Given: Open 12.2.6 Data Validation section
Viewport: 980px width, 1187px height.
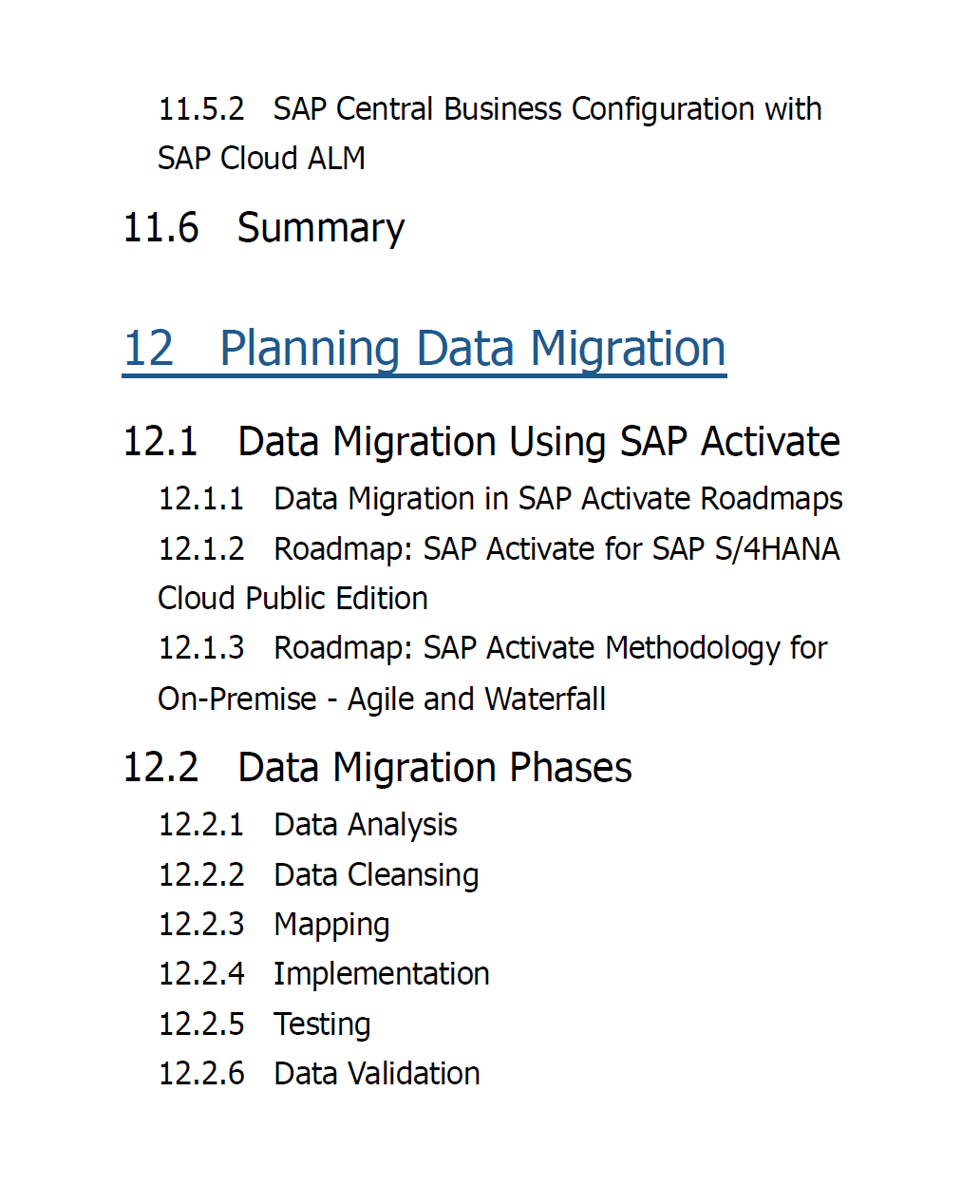Looking at the screenshot, I should pyautogui.click(x=319, y=1074).
